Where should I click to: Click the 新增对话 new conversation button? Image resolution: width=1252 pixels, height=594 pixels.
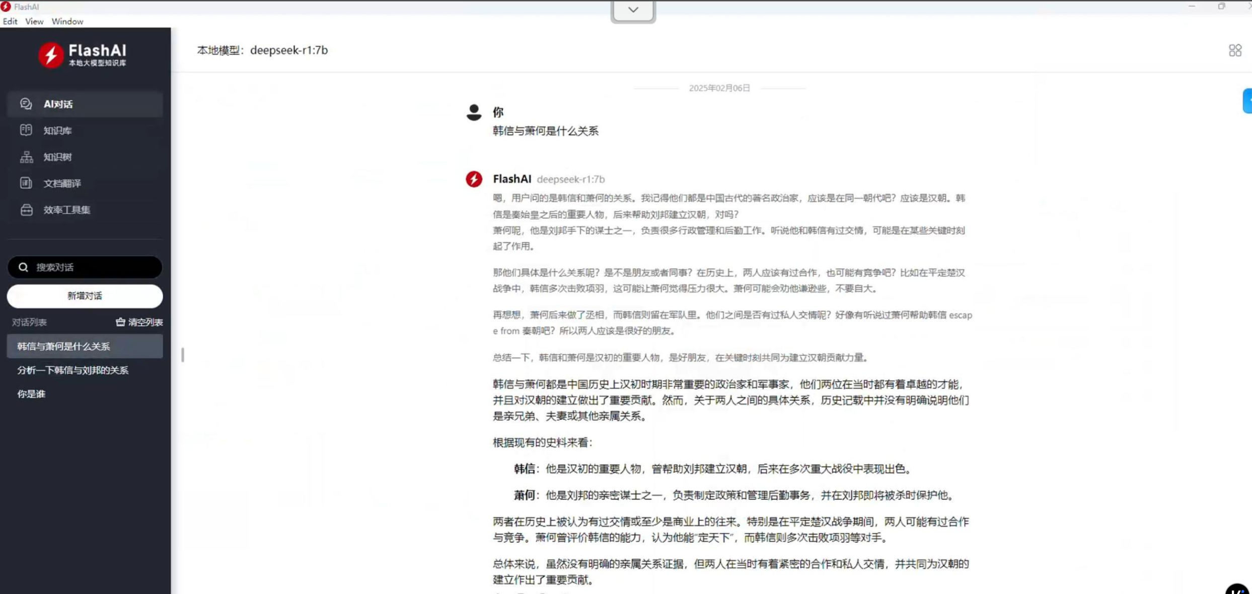click(85, 296)
